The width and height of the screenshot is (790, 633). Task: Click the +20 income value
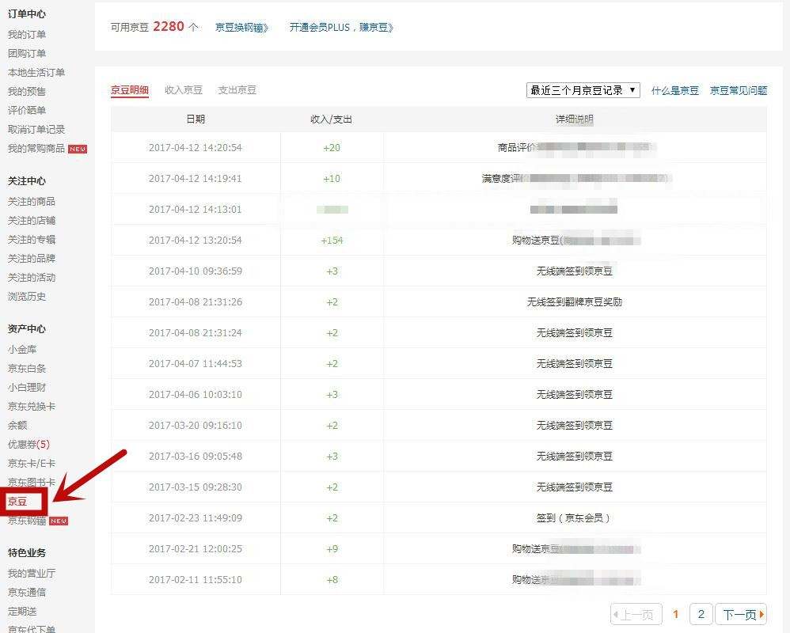(x=332, y=147)
